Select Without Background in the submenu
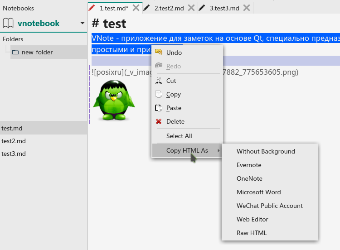 (270, 151)
